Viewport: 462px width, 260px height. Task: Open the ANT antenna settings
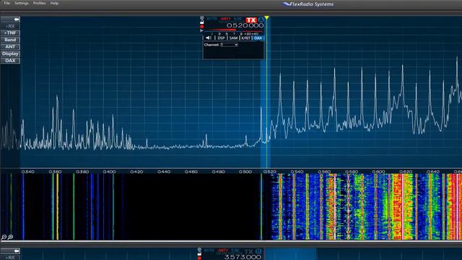tap(10, 46)
